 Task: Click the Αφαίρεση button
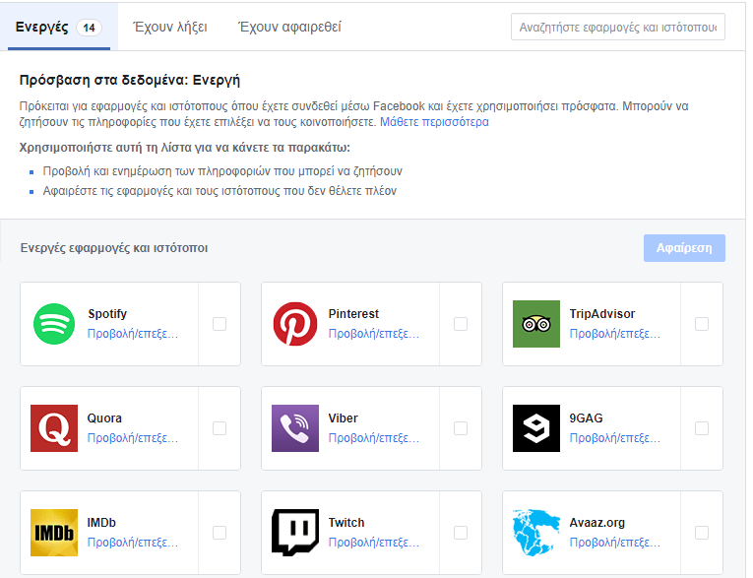tap(684, 248)
